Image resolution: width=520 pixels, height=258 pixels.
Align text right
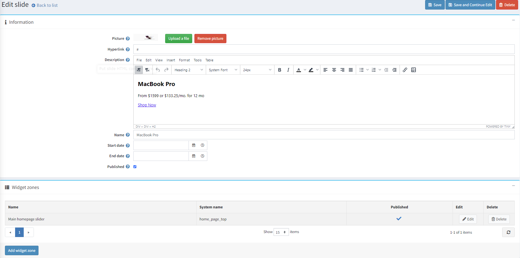(342, 70)
